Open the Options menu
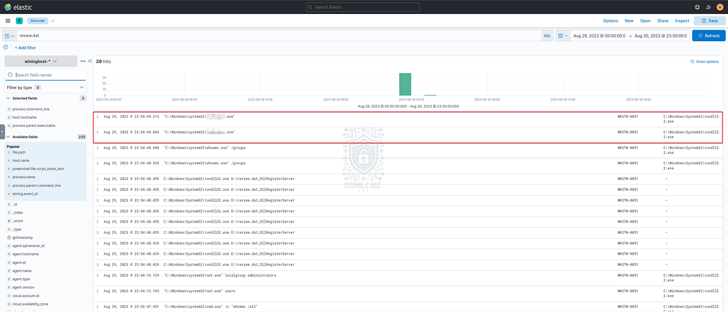Viewport: 728px width, 317px height. point(610,21)
